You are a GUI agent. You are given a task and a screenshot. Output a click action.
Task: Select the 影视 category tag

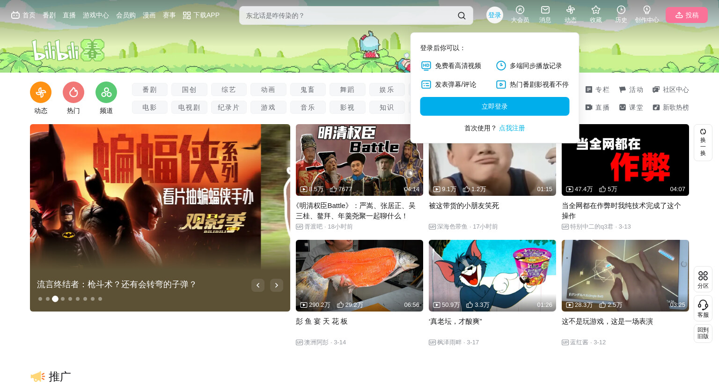click(347, 107)
